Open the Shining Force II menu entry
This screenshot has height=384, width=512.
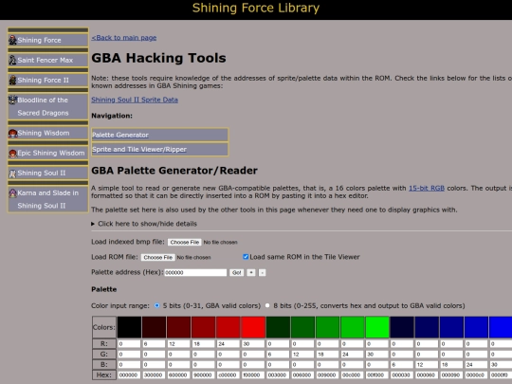48,80
